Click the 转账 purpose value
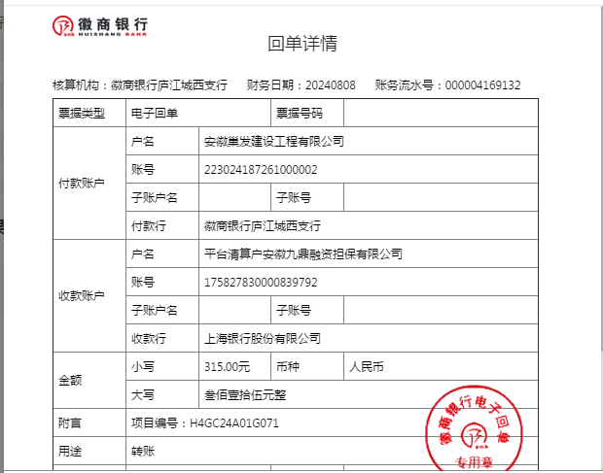 tap(143, 452)
